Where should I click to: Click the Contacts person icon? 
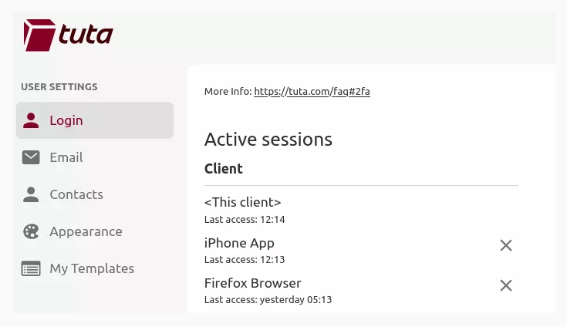pyautogui.click(x=31, y=194)
